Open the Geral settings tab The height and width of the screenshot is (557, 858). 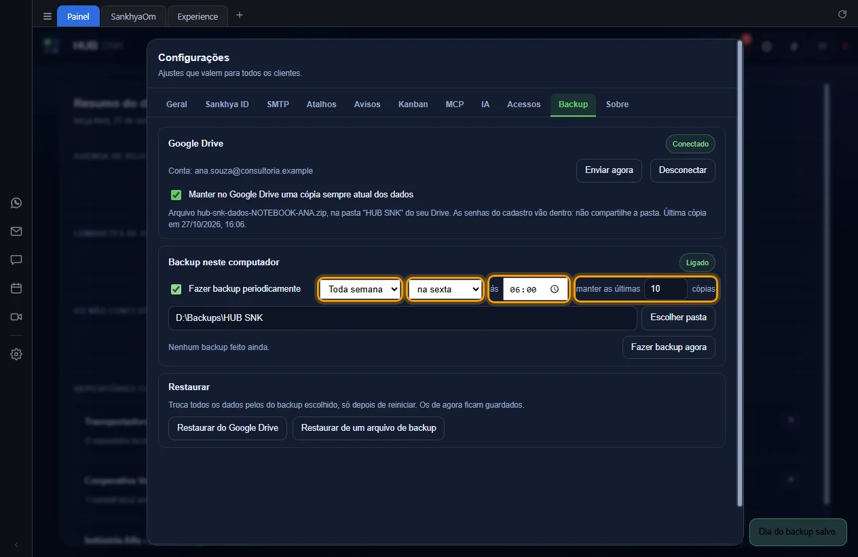click(176, 104)
